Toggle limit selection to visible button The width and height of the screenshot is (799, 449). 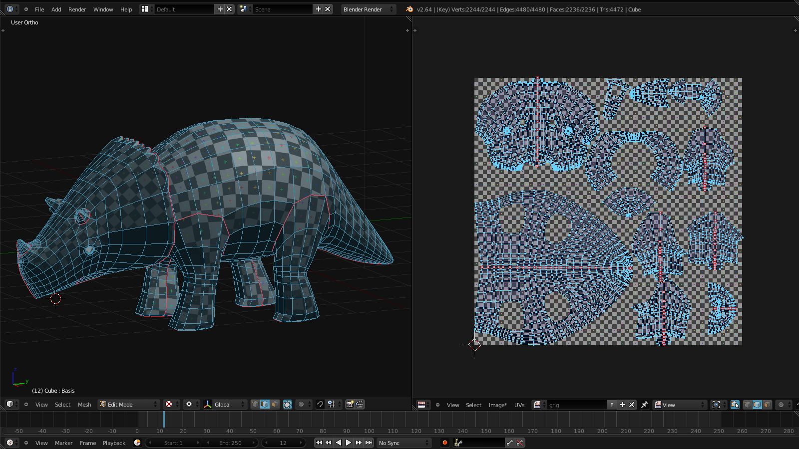pos(288,405)
